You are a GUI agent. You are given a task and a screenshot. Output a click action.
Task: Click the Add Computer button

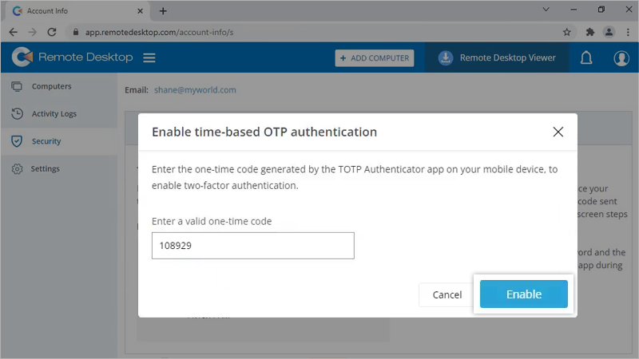coord(375,57)
